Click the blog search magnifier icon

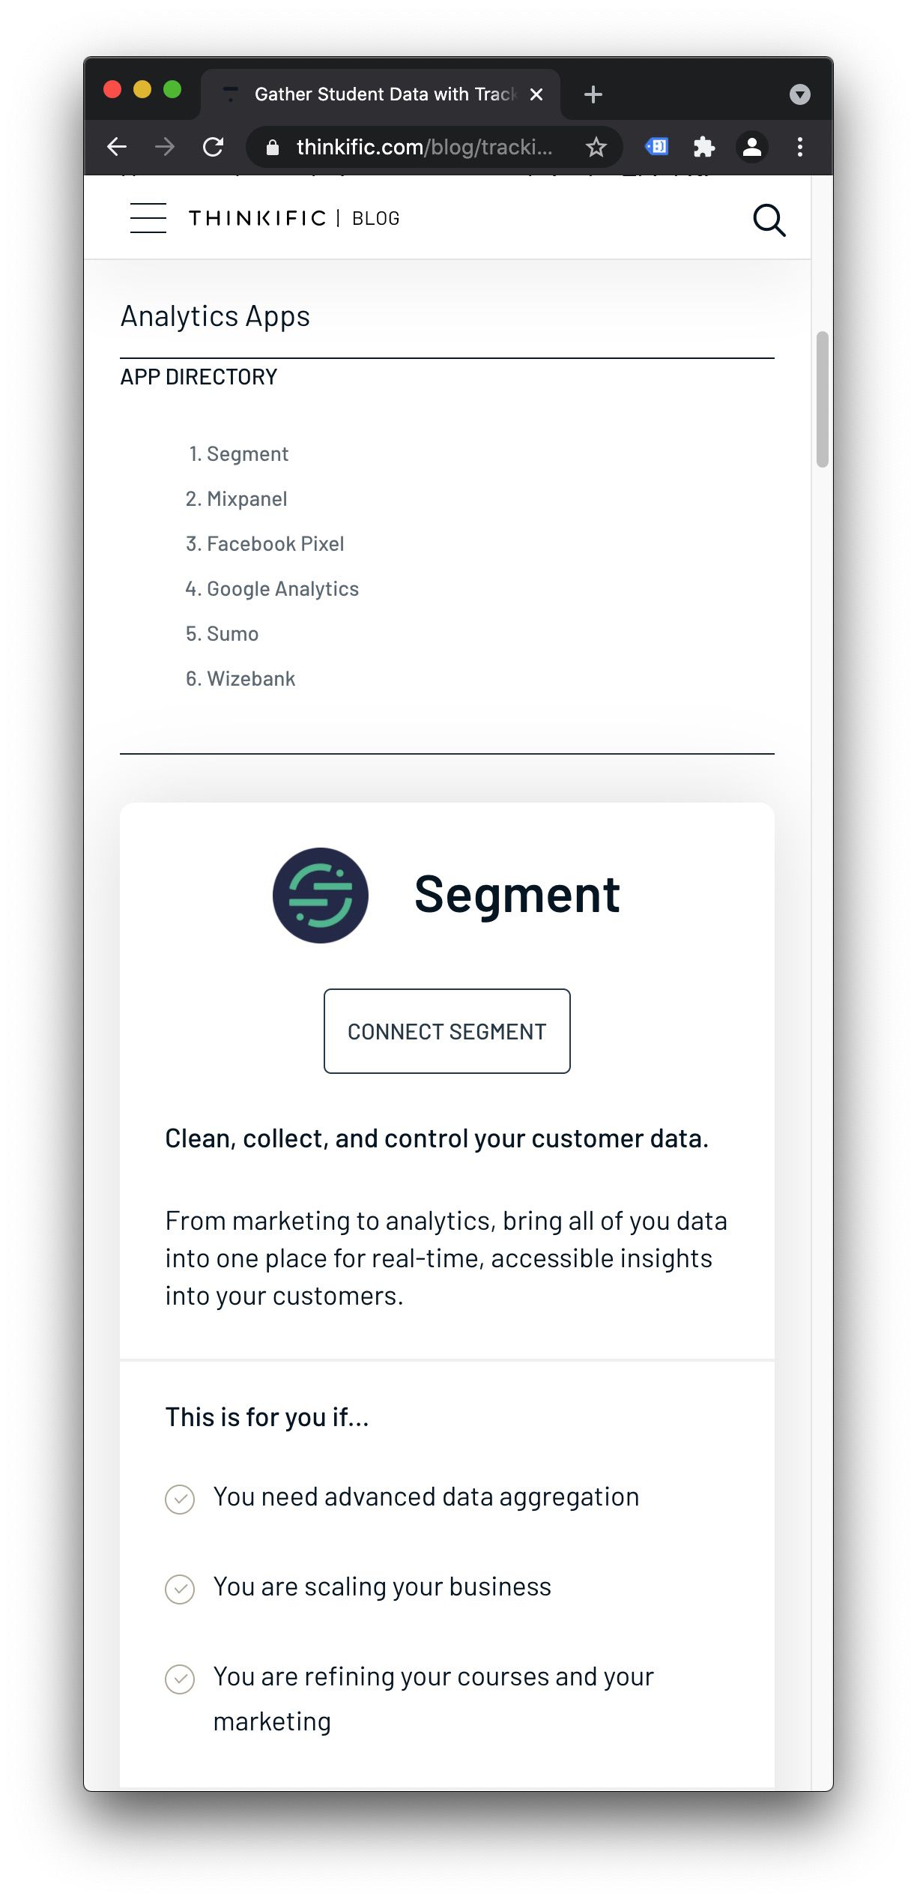(x=769, y=220)
